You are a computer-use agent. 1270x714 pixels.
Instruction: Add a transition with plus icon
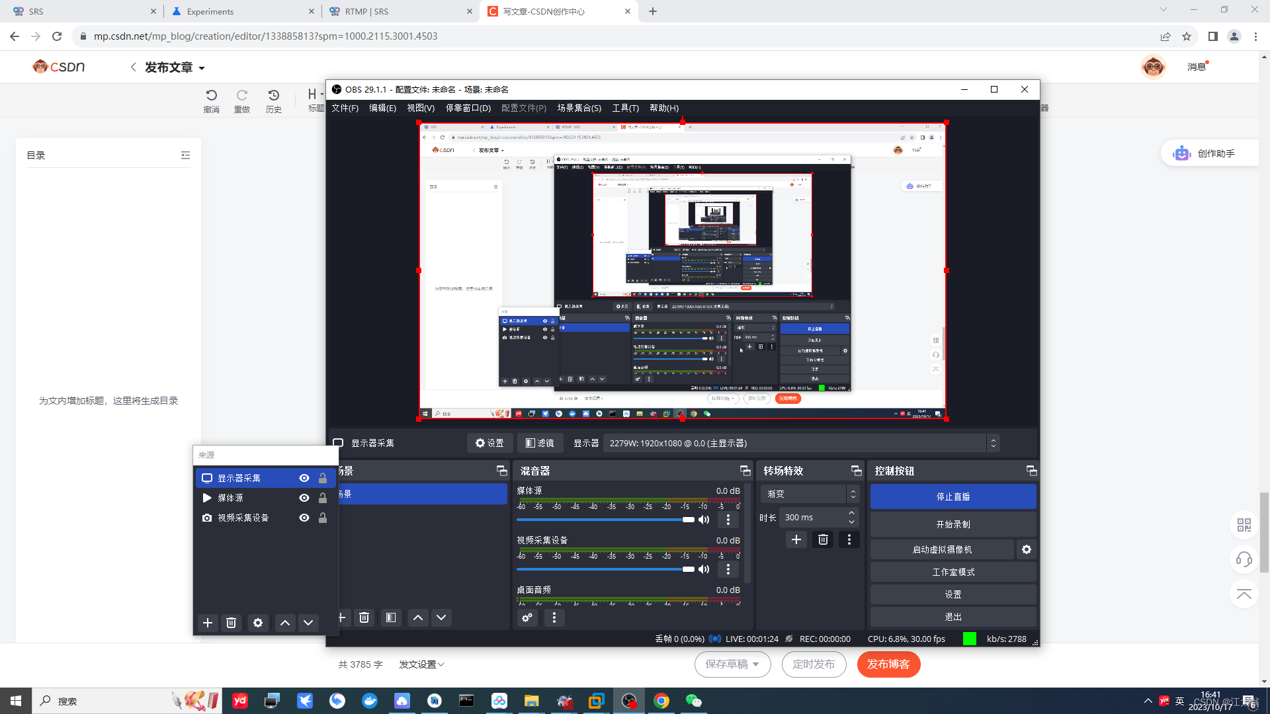coord(796,539)
